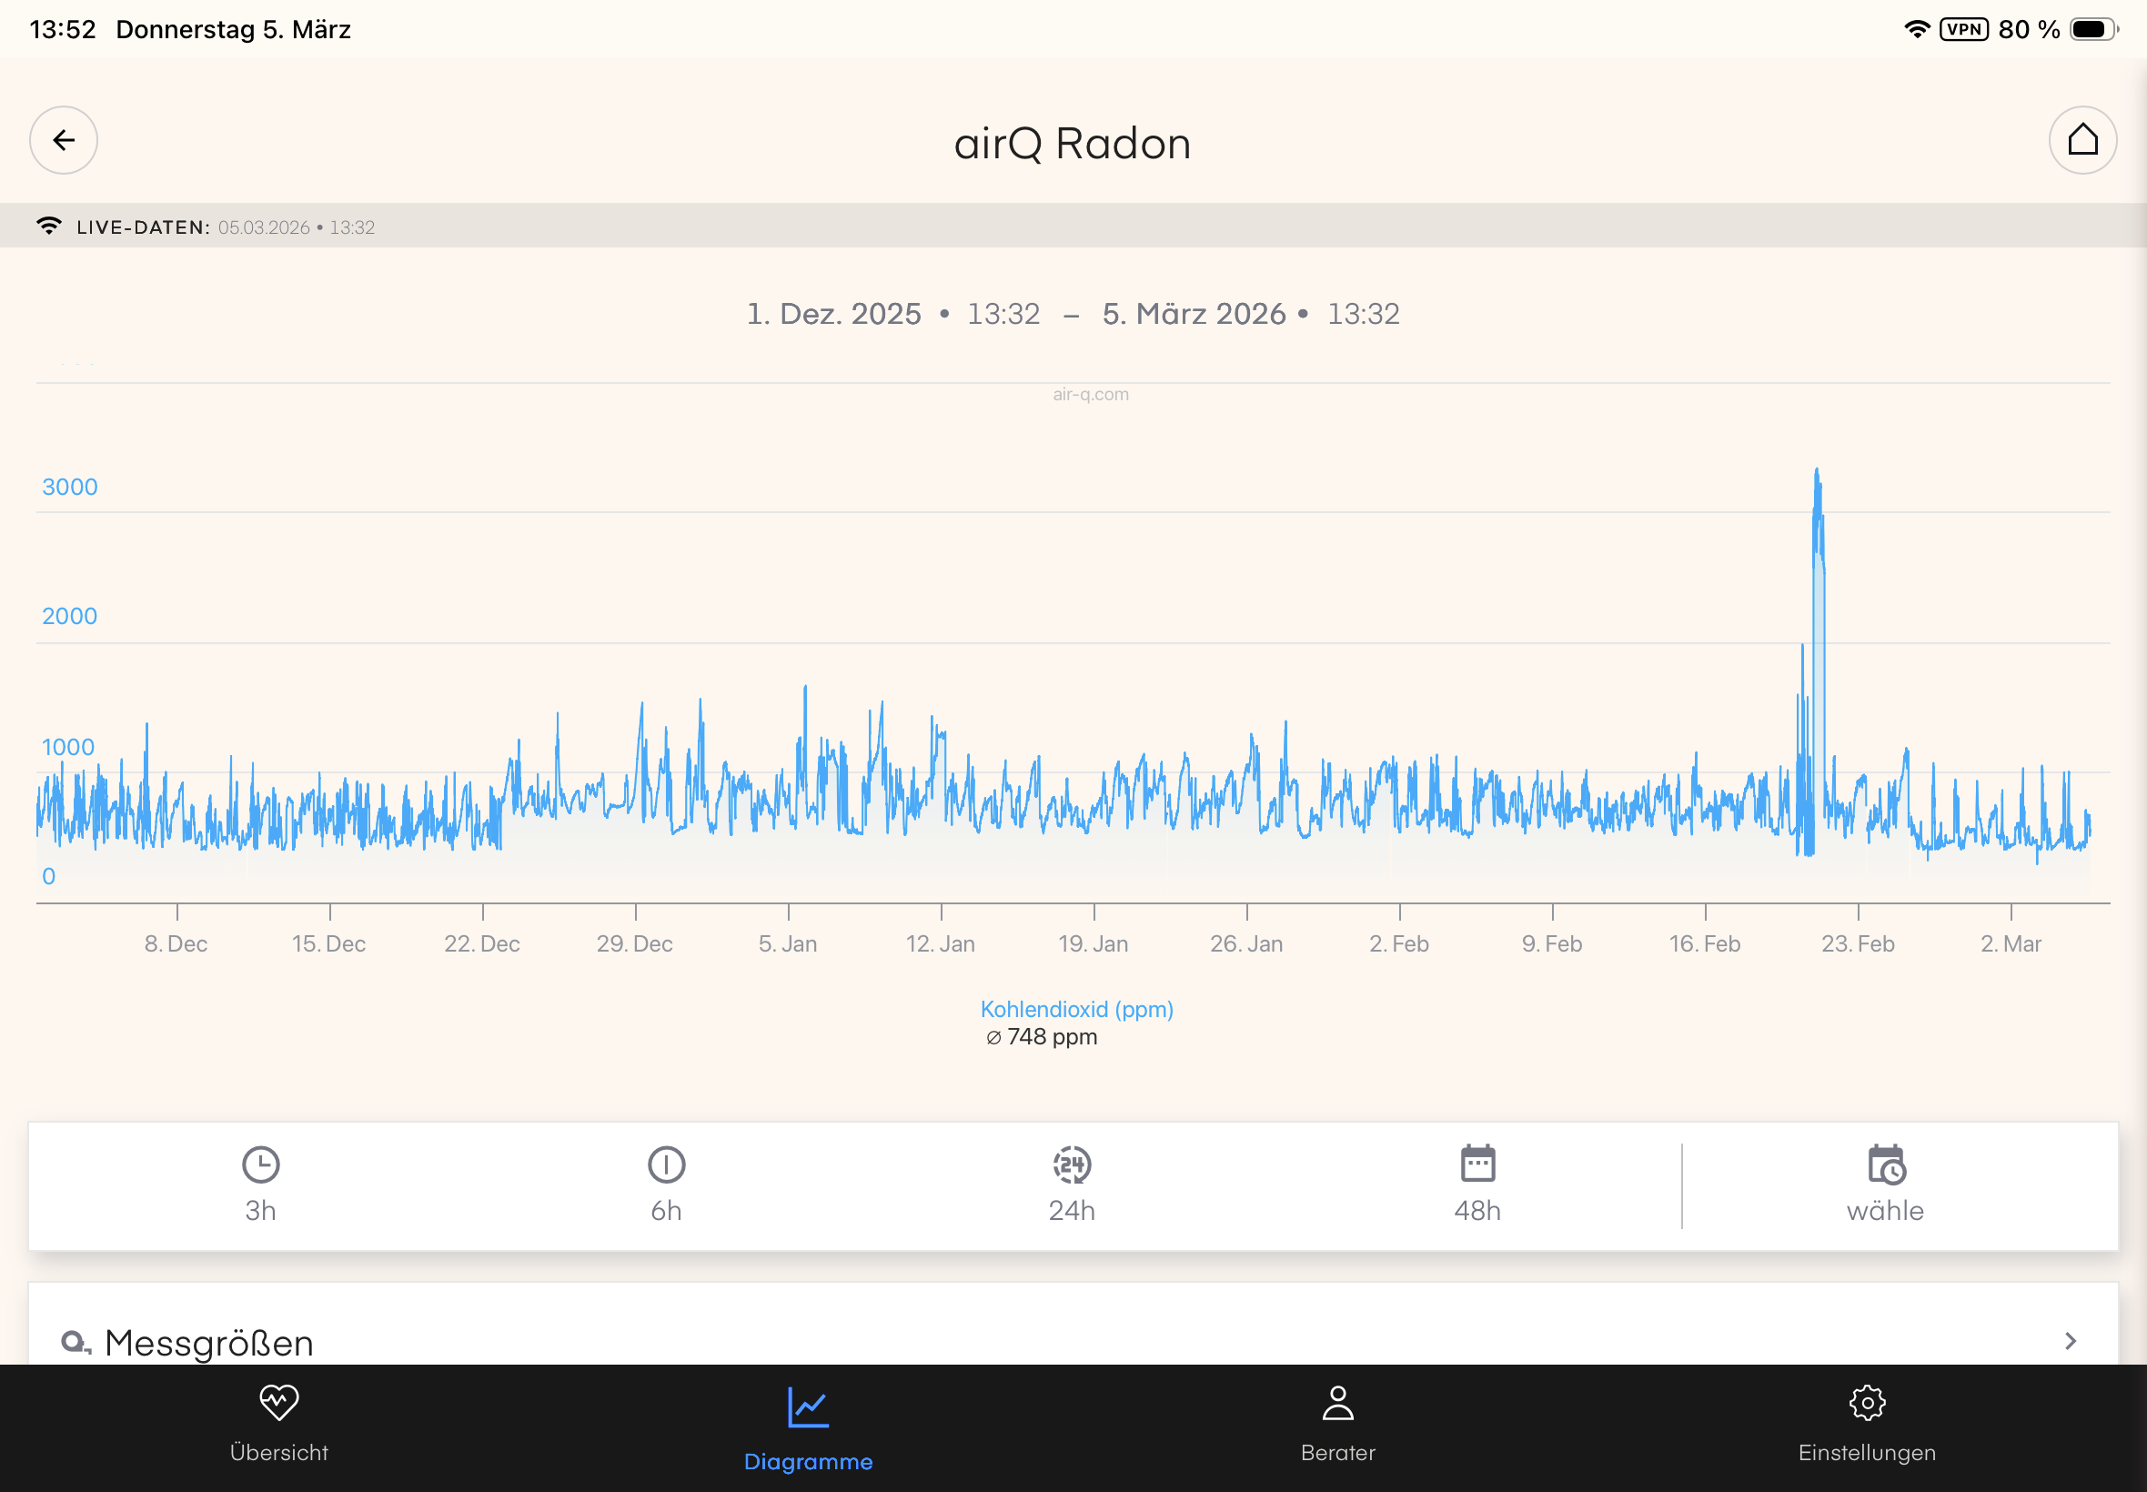Tap the back arrow button
Screen dimensions: 2147x1492
click(64, 140)
